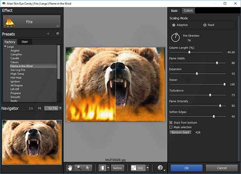The height and width of the screenshot is (174, 241).
Task: Click the split preview icon
Action: (x=102, y=168)
